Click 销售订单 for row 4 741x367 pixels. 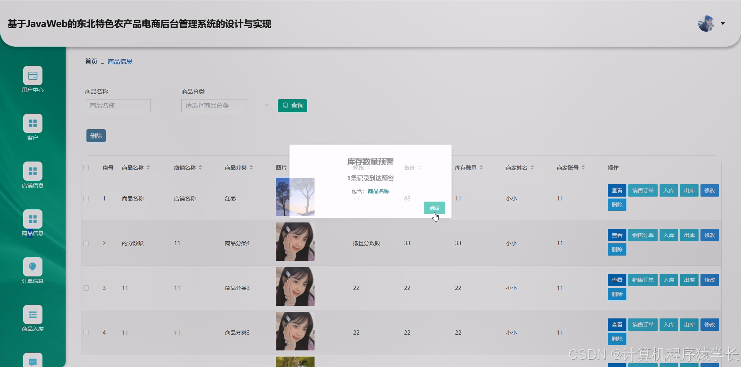pyautogui.click(x=643, y=325)
